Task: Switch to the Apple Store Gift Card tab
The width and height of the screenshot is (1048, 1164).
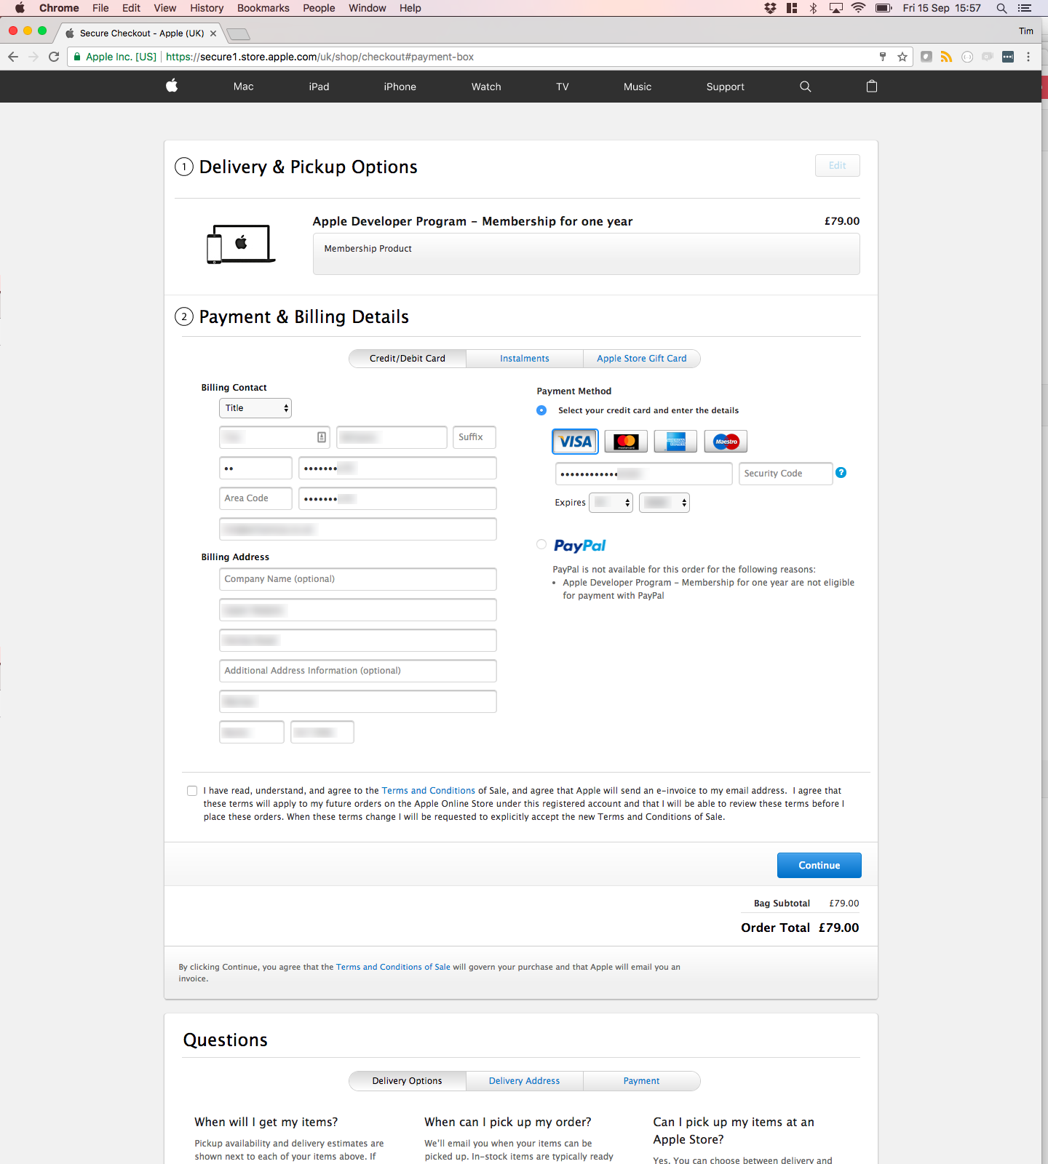Action: pyautogui.click(x=642, y=359)
